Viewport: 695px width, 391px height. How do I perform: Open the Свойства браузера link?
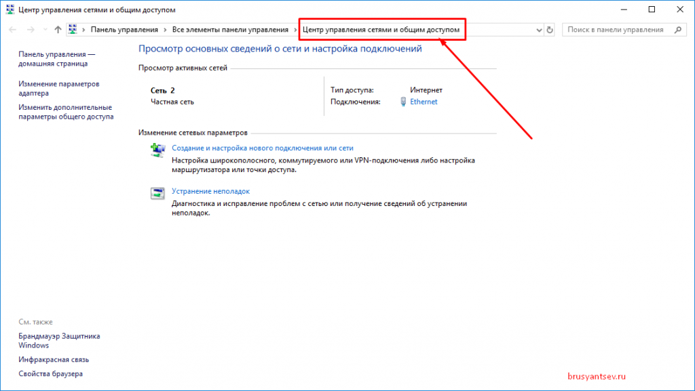[x=50, y=374]
